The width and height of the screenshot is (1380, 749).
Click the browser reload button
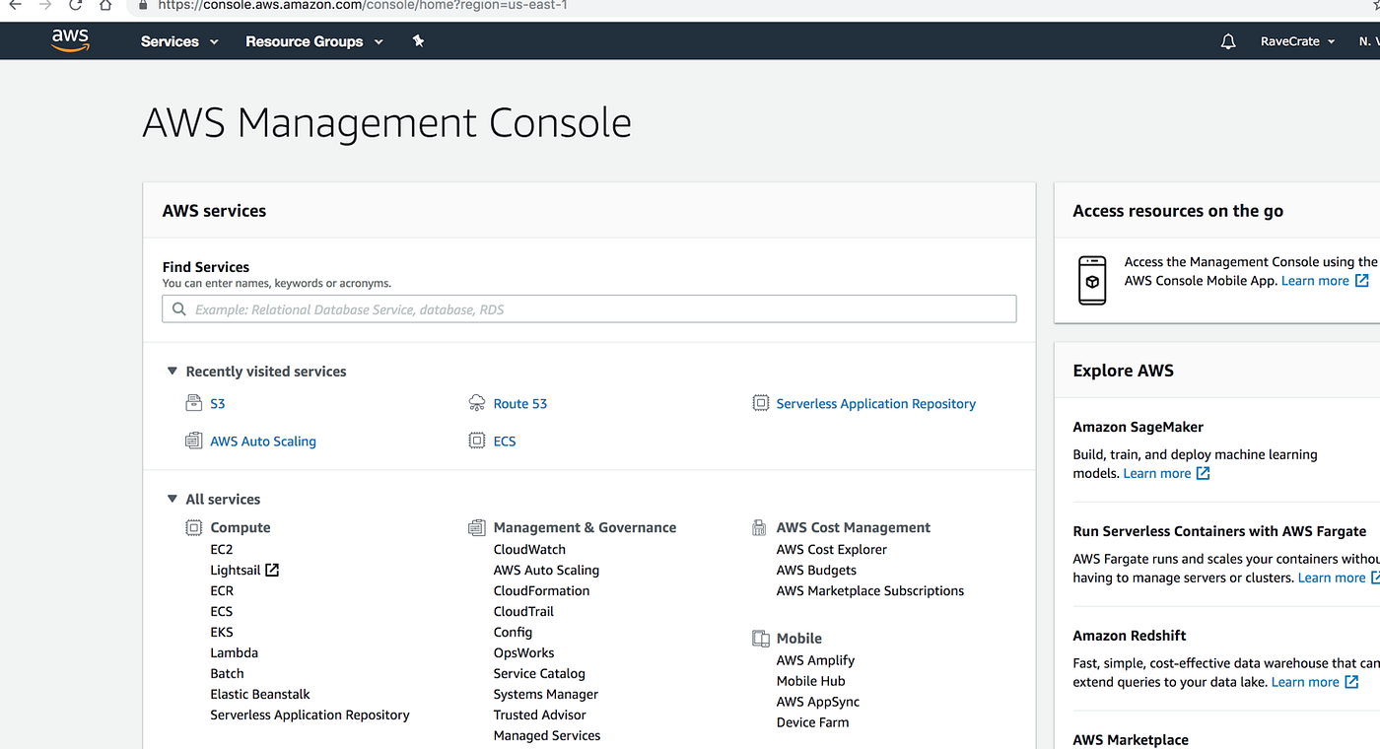76,5
